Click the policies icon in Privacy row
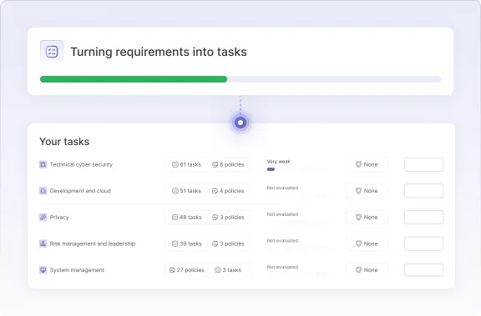Screen dimensions: 481x316 [215, 218]
